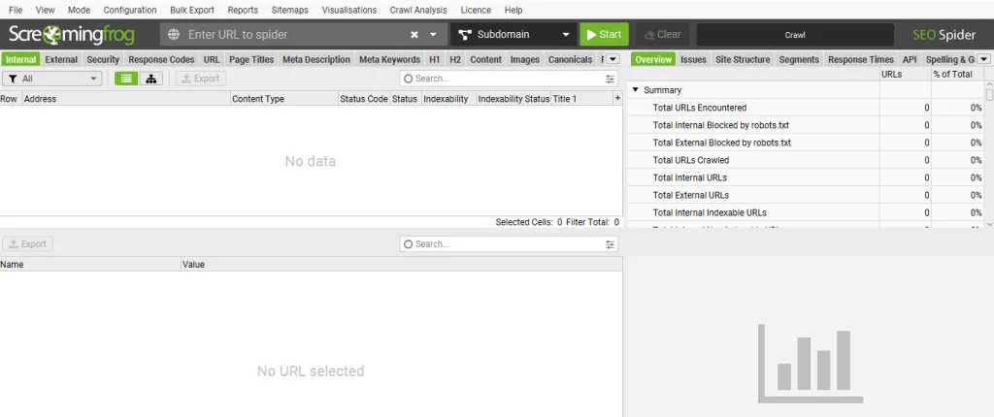Show more left-panel tabs via overflow arrow
The image size is (994, 417).
pos(613,59)
